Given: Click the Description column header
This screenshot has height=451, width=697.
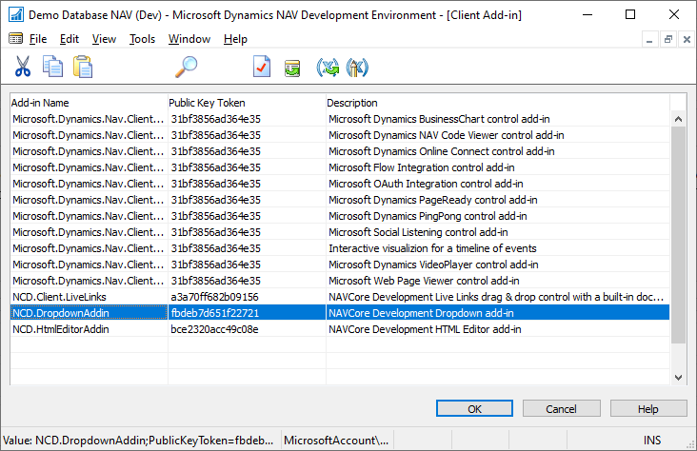Looking at the screenshot, I should [495, 103].
